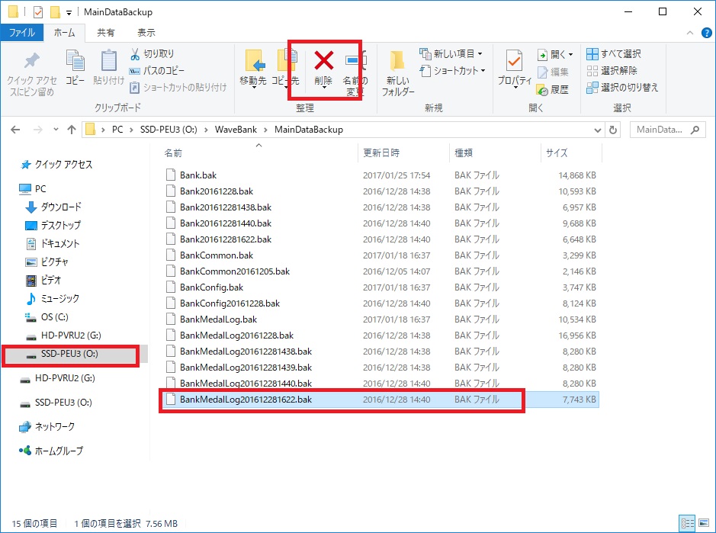This screenshot has width=716, height=533.
Task: Select Cut (切り取り) scissors command
Action: (x=152, y=54)
